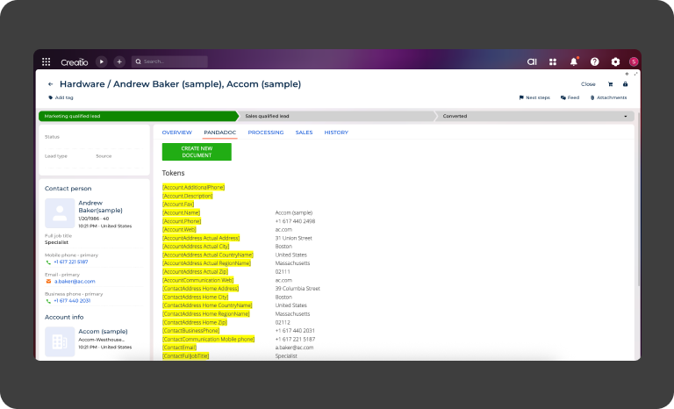Open the Converted stage dropdown arrow
This screenshot has width=674, height=409.
click(626, 116)
